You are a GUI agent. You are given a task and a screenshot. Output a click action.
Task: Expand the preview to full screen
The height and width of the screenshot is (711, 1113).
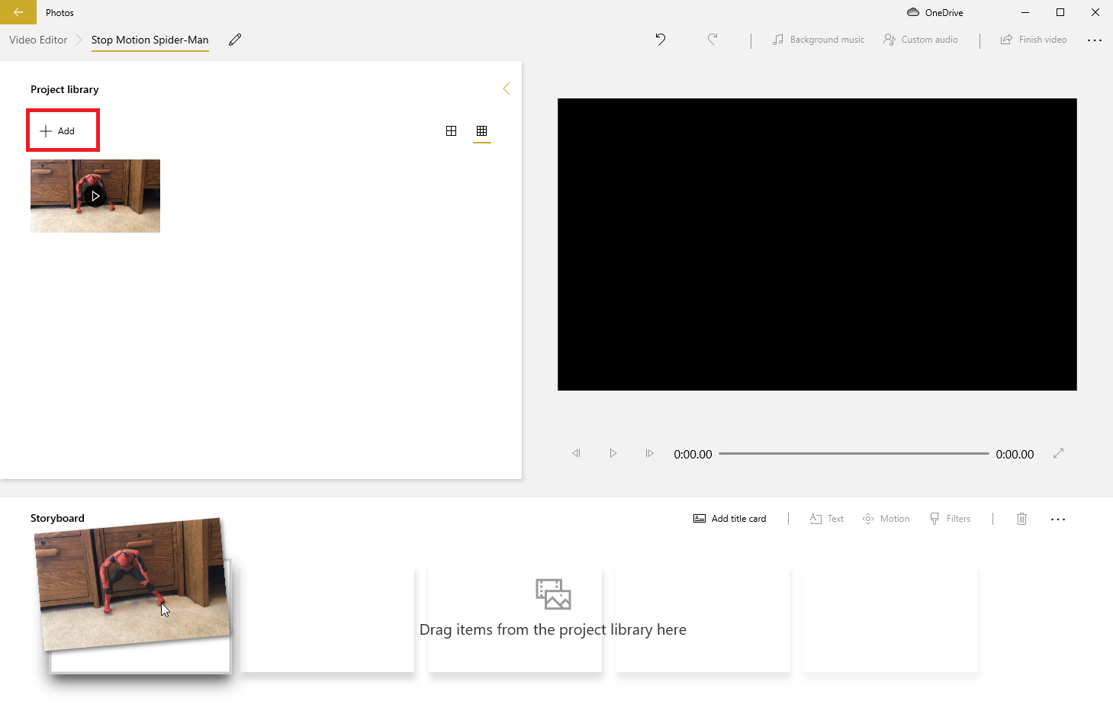pyautogui.click(x=1058, y=453)
